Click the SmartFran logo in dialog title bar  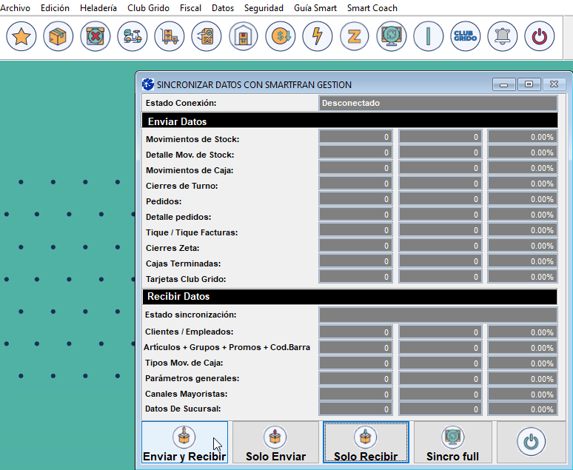(148, 84)
